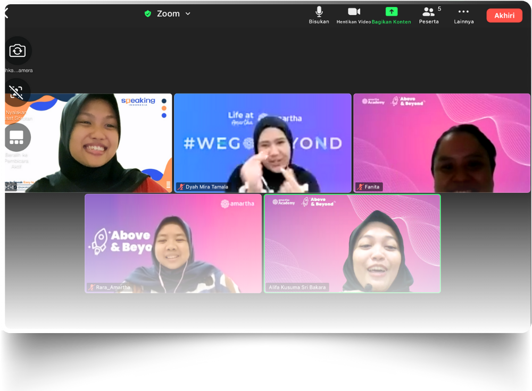Expand the Zoom meeting info dropdown arrow
This screenshot has width=532, height=391.
coord(188,14)
